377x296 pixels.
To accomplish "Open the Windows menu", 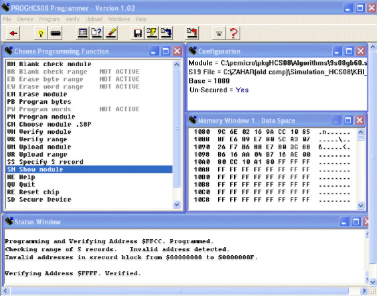I will 119,19.
